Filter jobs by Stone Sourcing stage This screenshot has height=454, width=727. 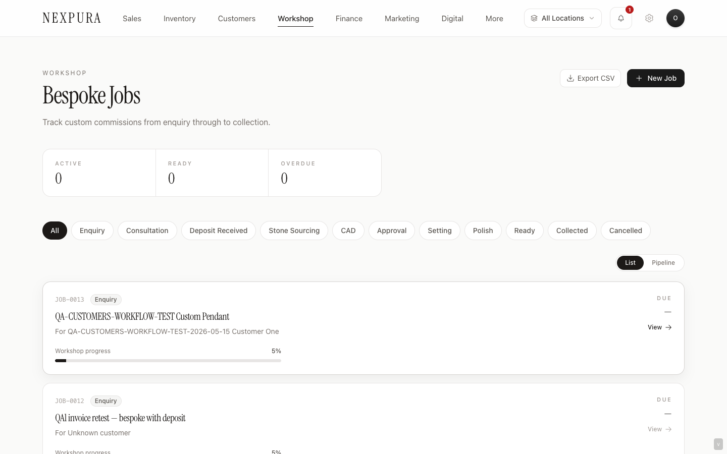pyautogui.click(x=294, y=231)
